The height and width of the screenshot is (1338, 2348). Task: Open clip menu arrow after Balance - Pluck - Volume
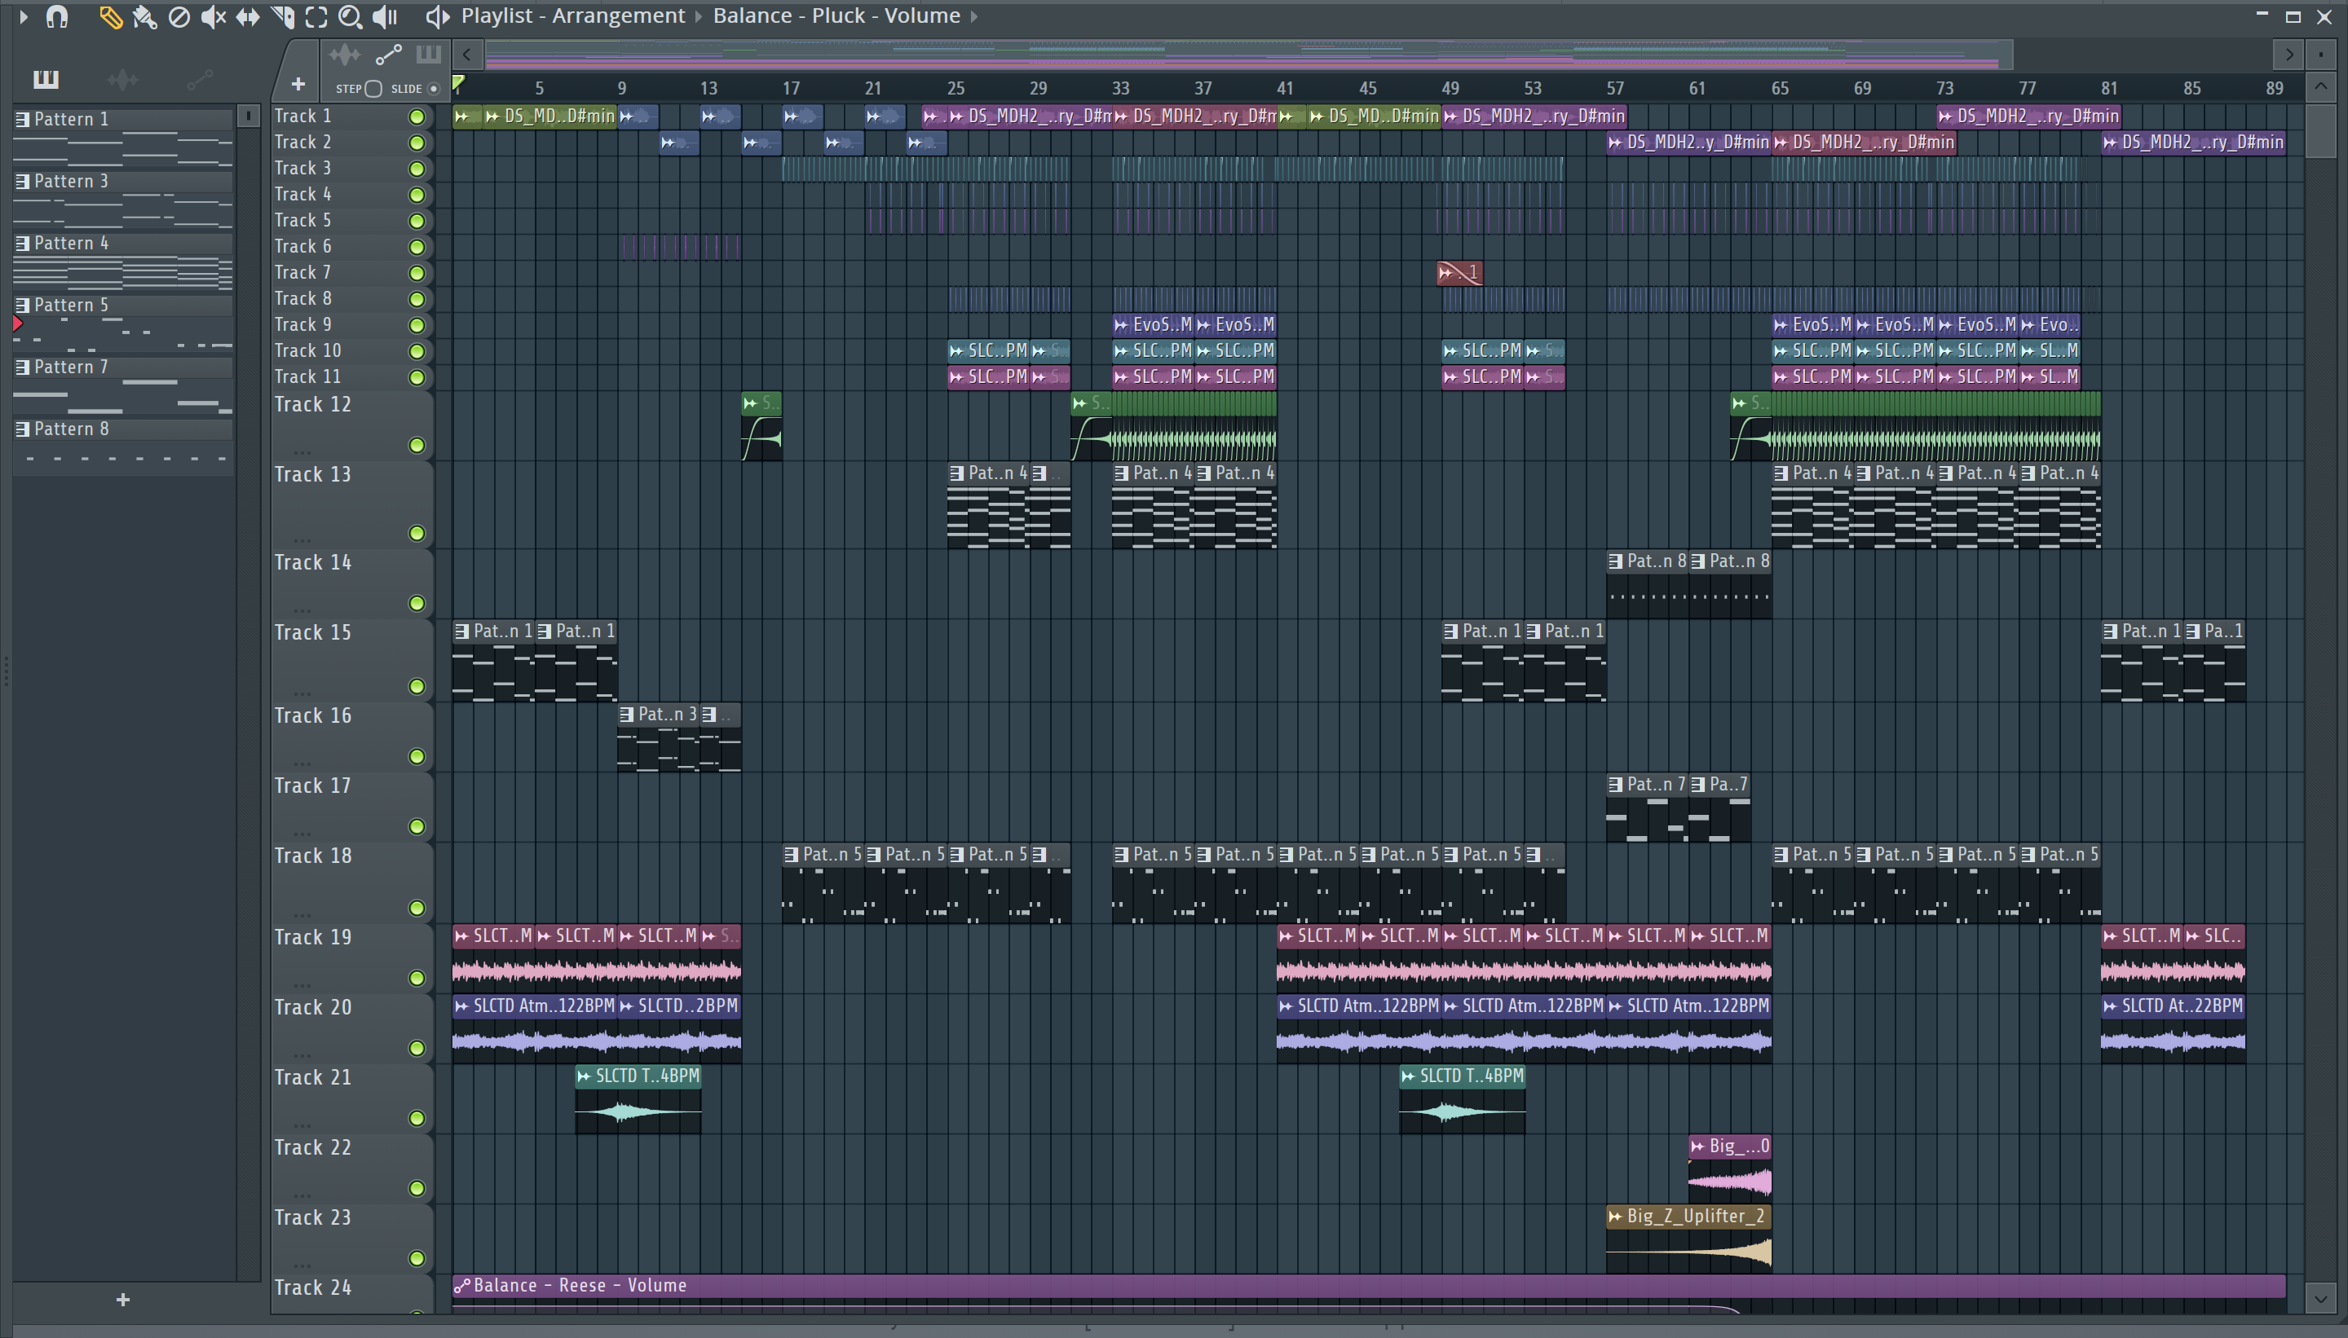(973, 16)
